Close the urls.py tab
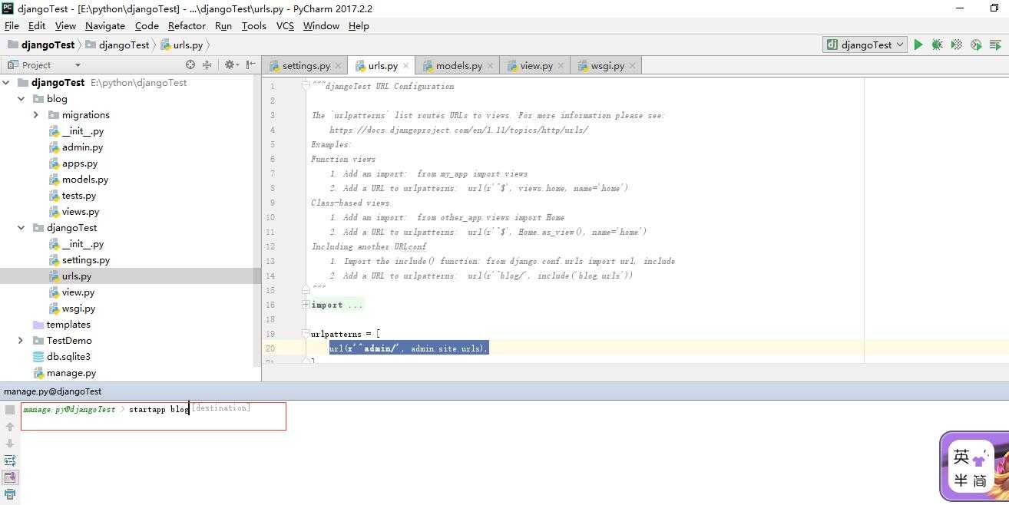Image resolution: width=1009 pixels, height=505 pixels. click(406, 66)
